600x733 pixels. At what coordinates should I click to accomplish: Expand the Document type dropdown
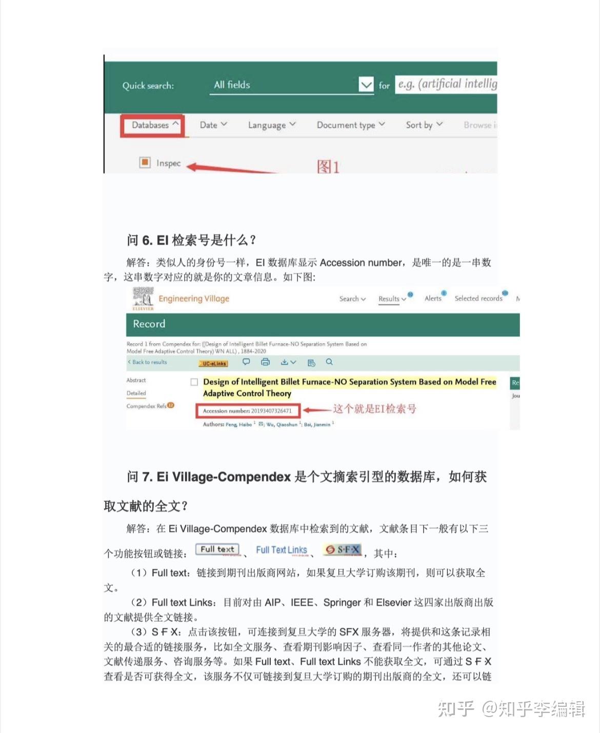[x=351, y=125]
